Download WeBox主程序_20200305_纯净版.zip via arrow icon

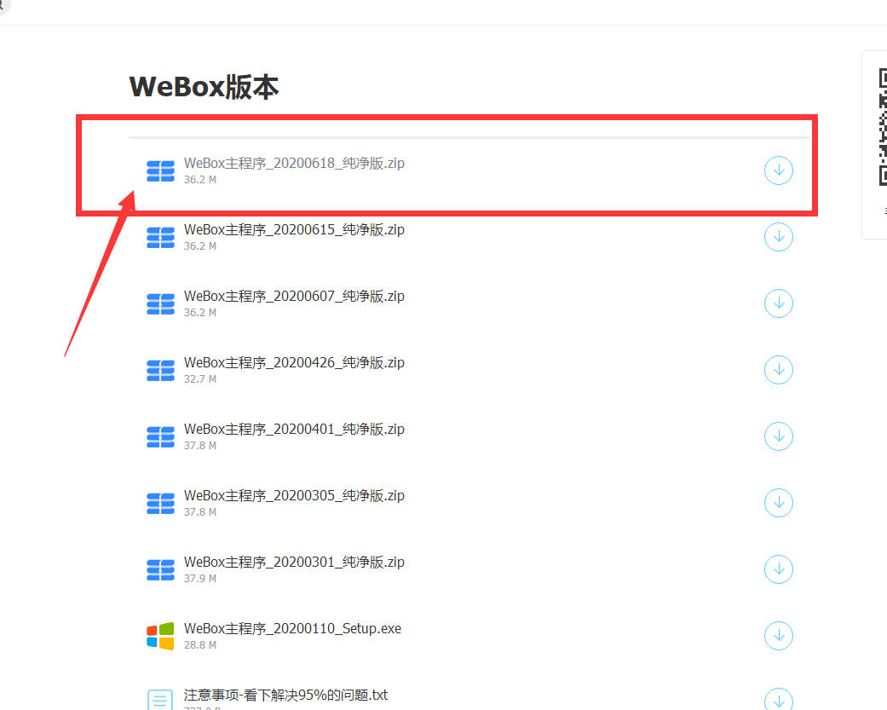pos(779,503)
